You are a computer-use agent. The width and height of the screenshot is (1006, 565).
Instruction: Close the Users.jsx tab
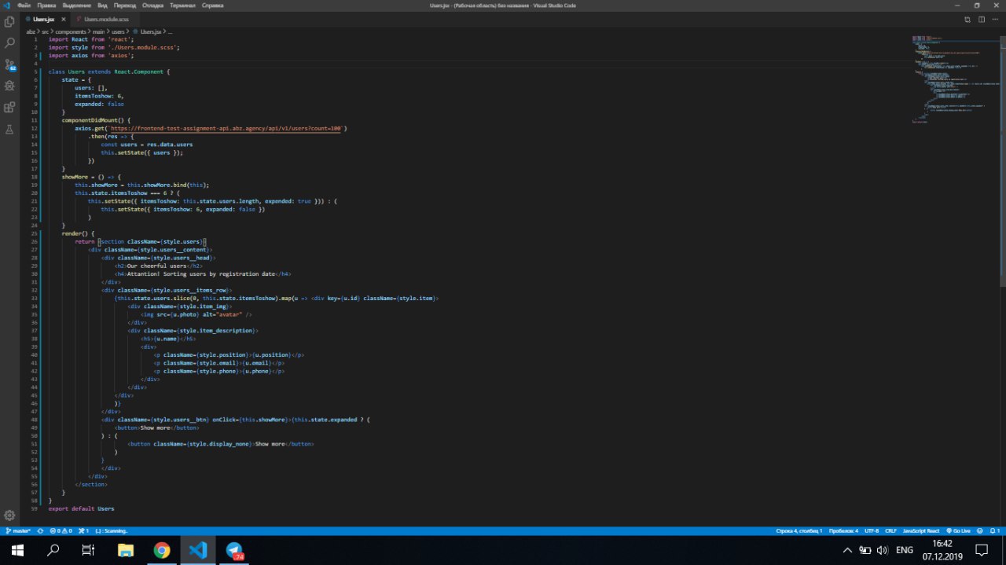63,18
